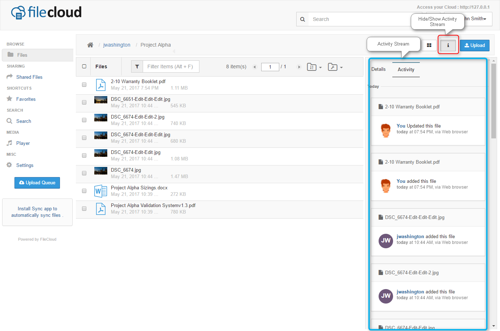This screenshot has height=331, width=500.
Task: Select the Activity tab
Action: (406, 69)
